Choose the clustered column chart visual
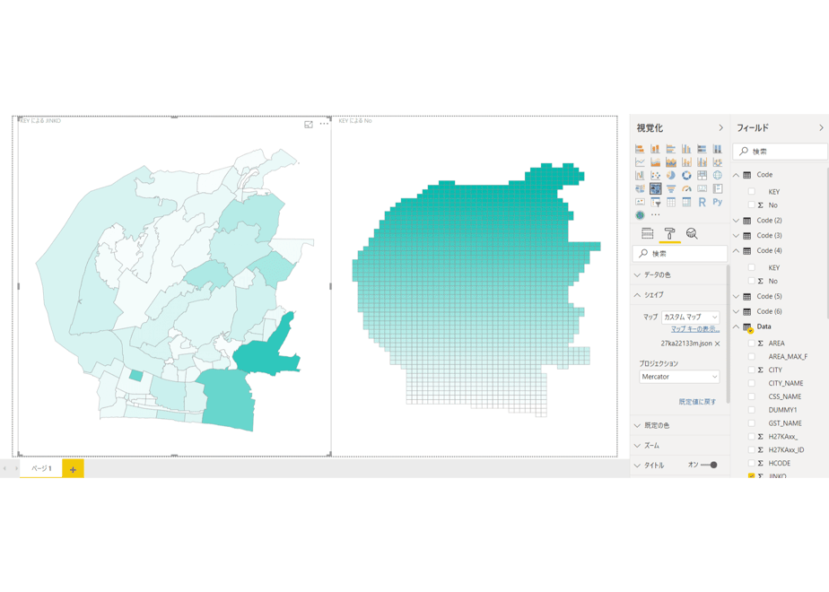The image size is (829, 592). (x=686, y=149)
